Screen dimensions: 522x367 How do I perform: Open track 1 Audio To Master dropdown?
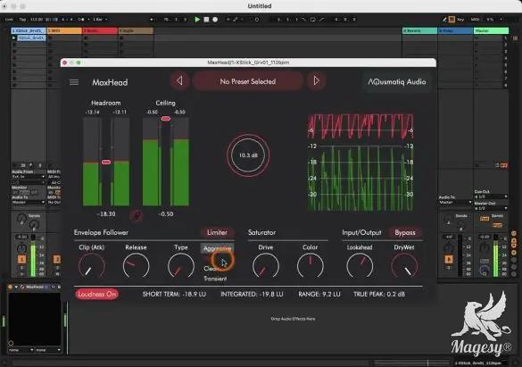(29, 202)
